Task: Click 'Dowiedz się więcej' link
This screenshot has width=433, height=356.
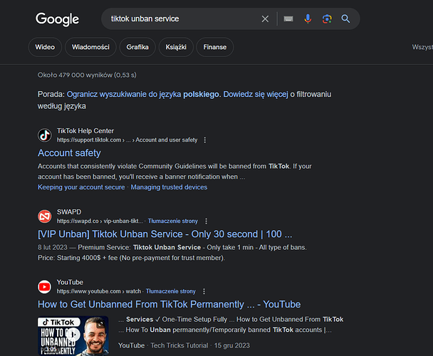Action: (256, 94)
